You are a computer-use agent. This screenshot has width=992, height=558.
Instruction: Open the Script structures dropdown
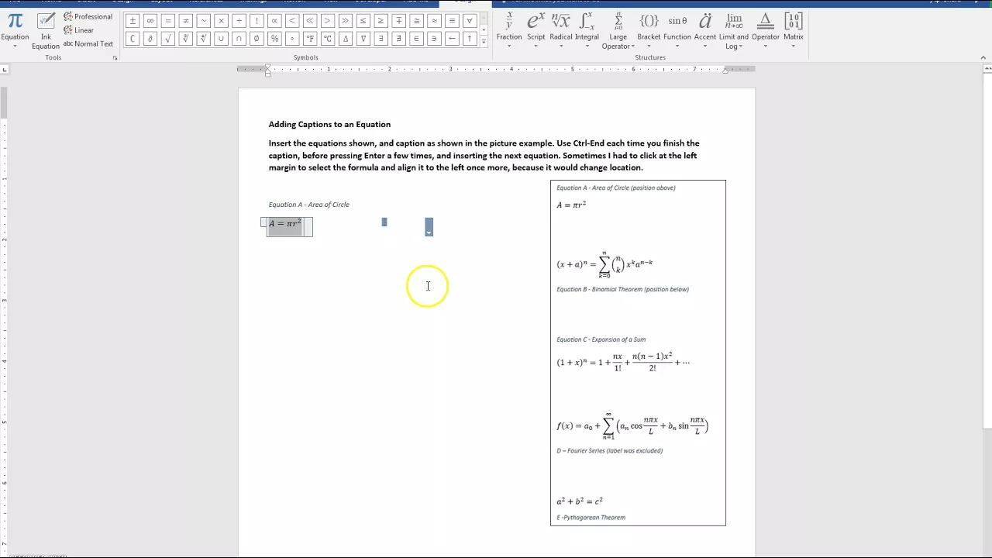click(x=536, y=31)
